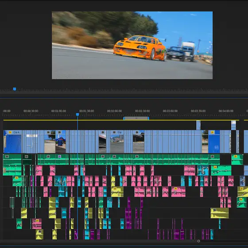Click the circular zoom handle on the bottom scrollbar
Viewport: 248px width, 248px height.
(199, 241)
